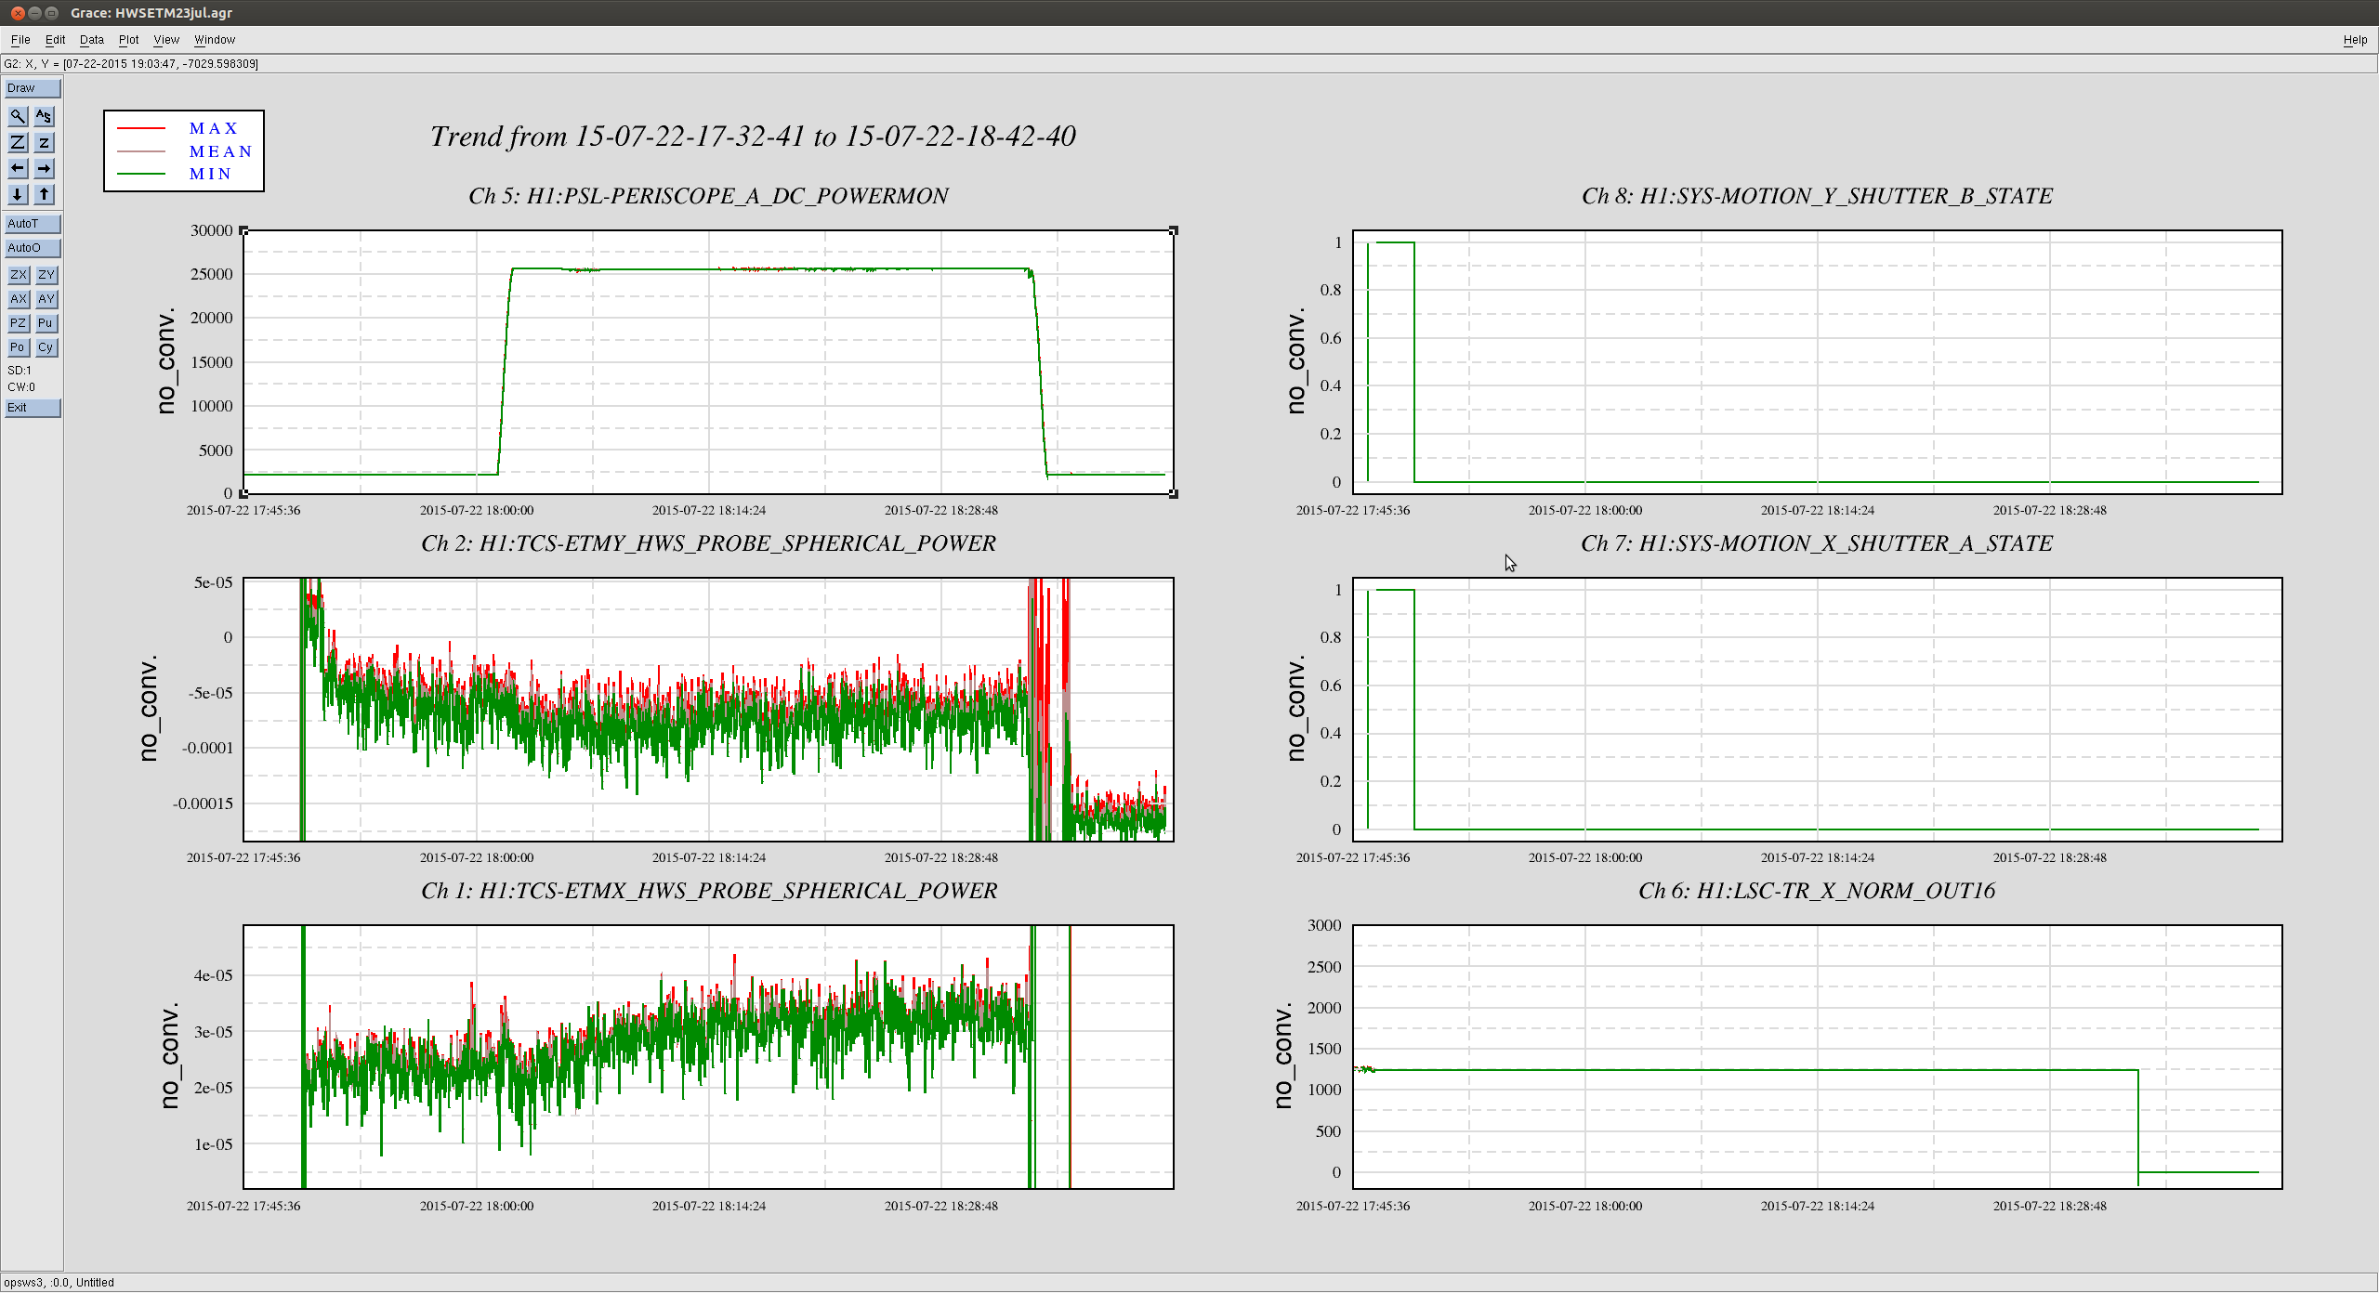
Task: Click the SD:1 status label
Action: (x=20, y=371)
